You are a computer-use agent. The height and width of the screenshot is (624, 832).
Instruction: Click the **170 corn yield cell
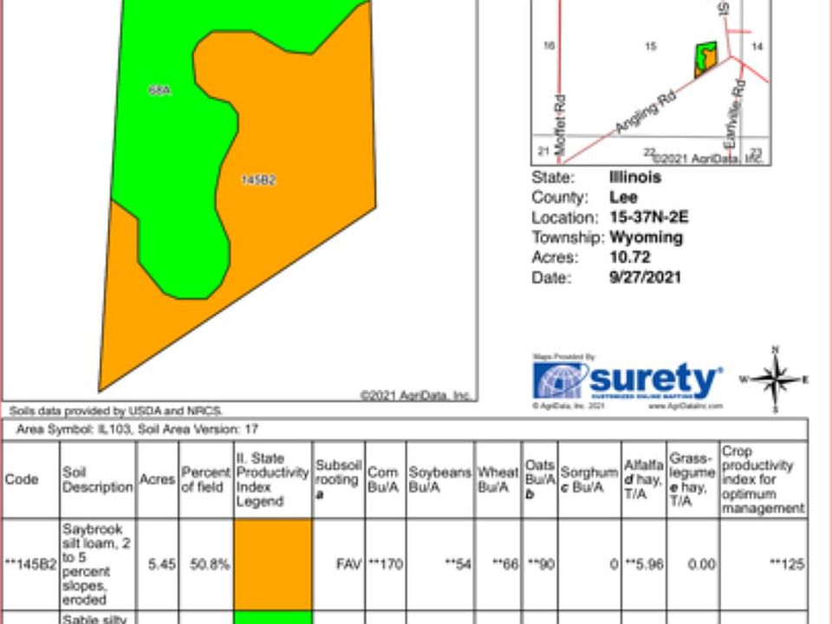pos(386,564)
